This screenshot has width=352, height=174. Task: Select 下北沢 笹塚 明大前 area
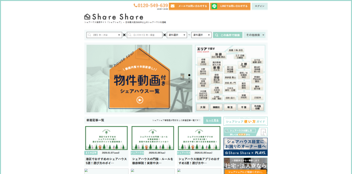point(203,82)
